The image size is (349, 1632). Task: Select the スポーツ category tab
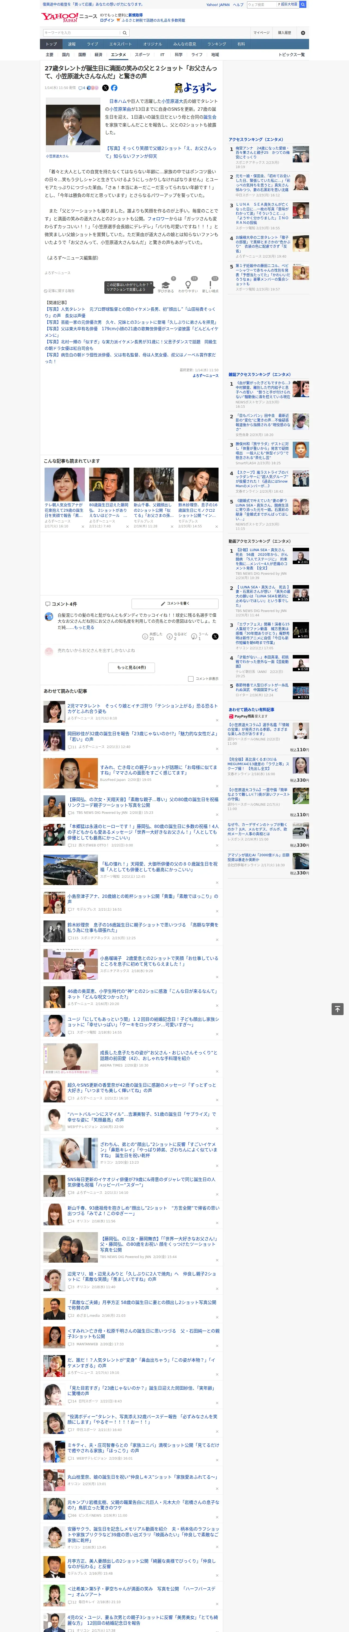click(x=142, y=54)
